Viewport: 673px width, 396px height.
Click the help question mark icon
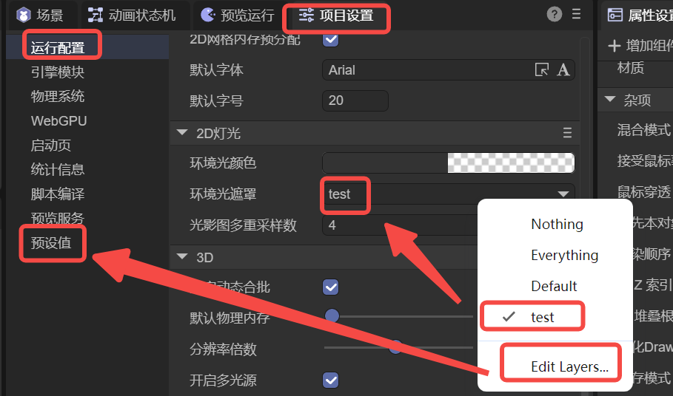(x=554, y=14)
